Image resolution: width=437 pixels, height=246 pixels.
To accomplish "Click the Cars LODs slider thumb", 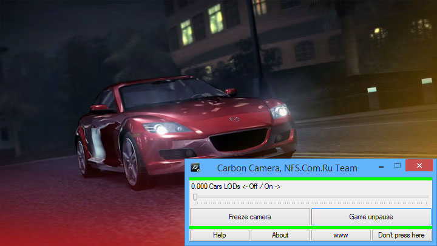I will (x=195, y=197).
